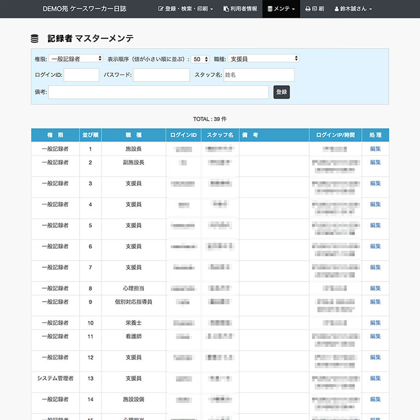The height and width of the screenshot is (420, 420).
Task: Click 編集 for the システム管理者 row
Action: coord(375,379)
